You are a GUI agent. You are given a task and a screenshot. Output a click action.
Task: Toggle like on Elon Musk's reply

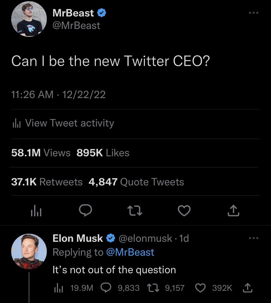[201, 287]
